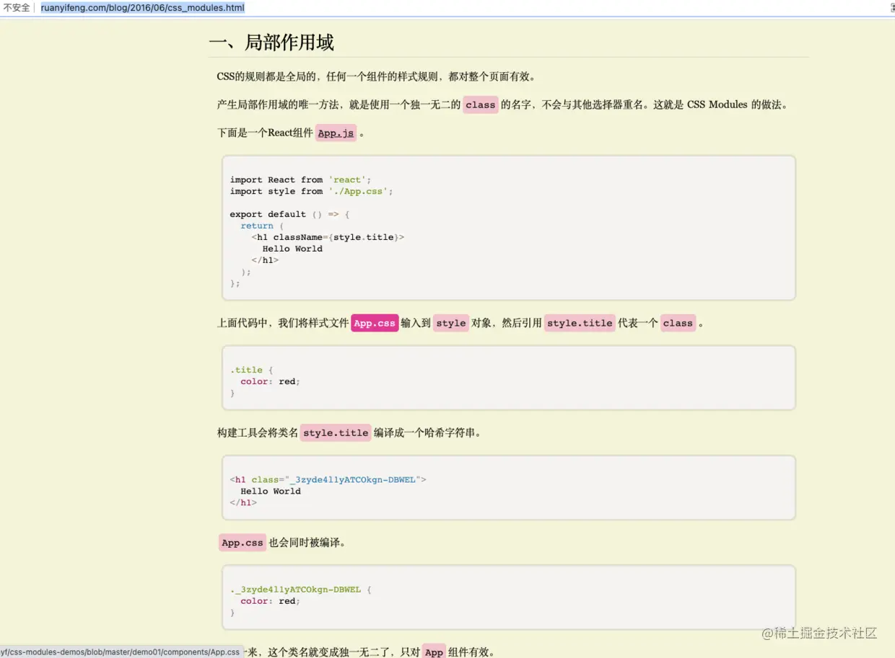Click the text 上面代码中，我们将样式文件

point(283,324)
